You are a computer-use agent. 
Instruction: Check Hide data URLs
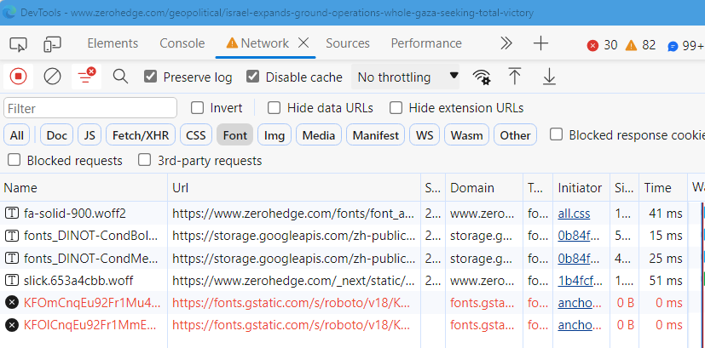[x=274, y=108]
